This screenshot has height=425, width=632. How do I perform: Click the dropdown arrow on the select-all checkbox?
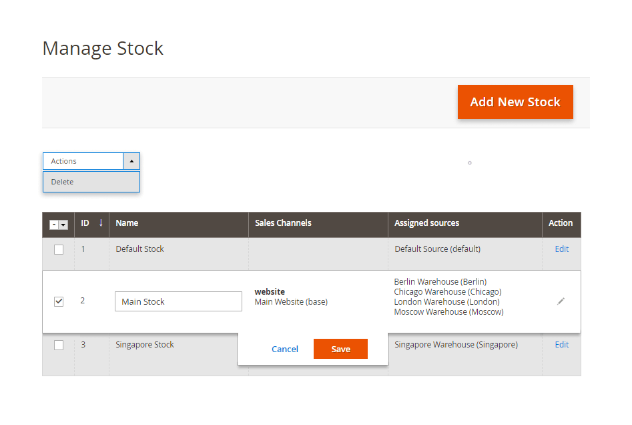point(64,225)
